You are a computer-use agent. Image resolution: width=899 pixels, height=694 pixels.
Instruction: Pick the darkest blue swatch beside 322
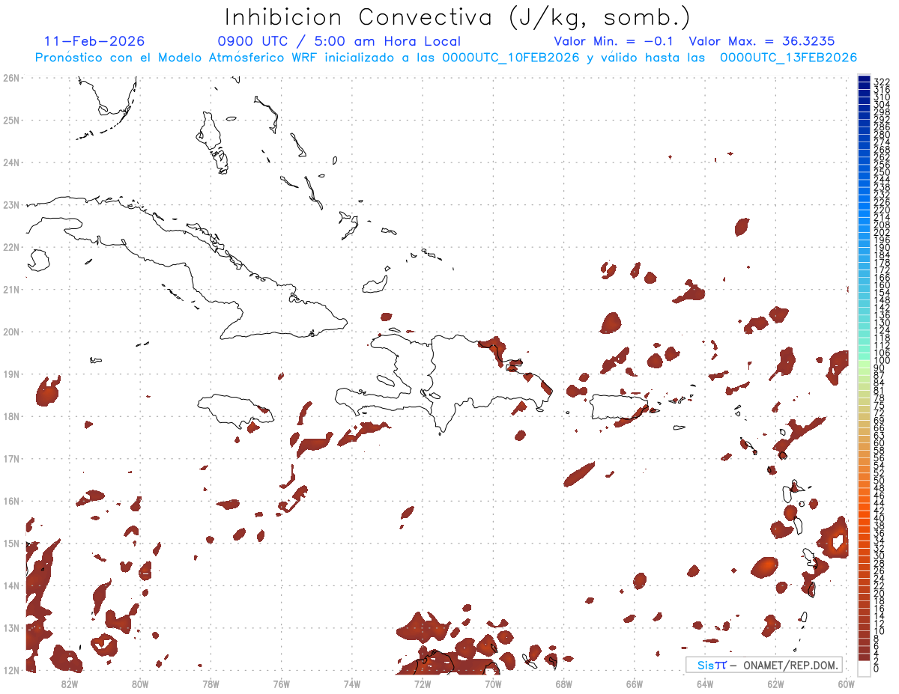point(864,80)
